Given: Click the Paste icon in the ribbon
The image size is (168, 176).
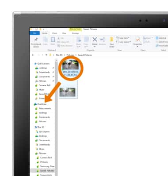Looking at the screenshot, I should pos(53,40).
